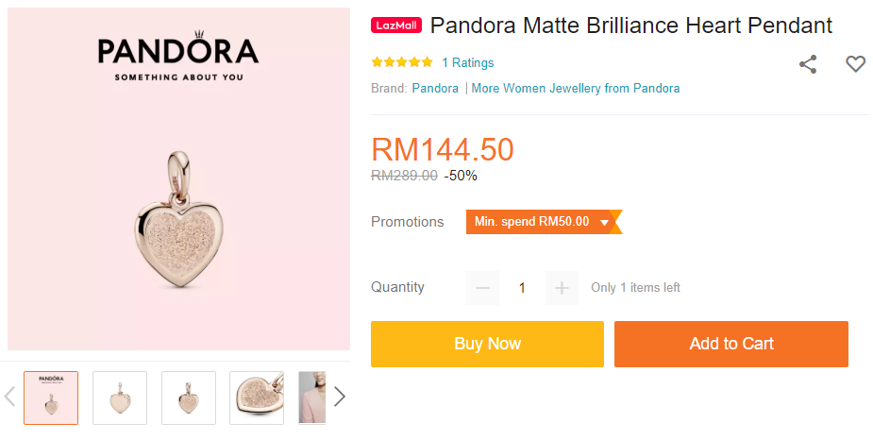Show previous thumbnails with the left arrow
The height and width of the screenshot is (440, 873).
10,397
